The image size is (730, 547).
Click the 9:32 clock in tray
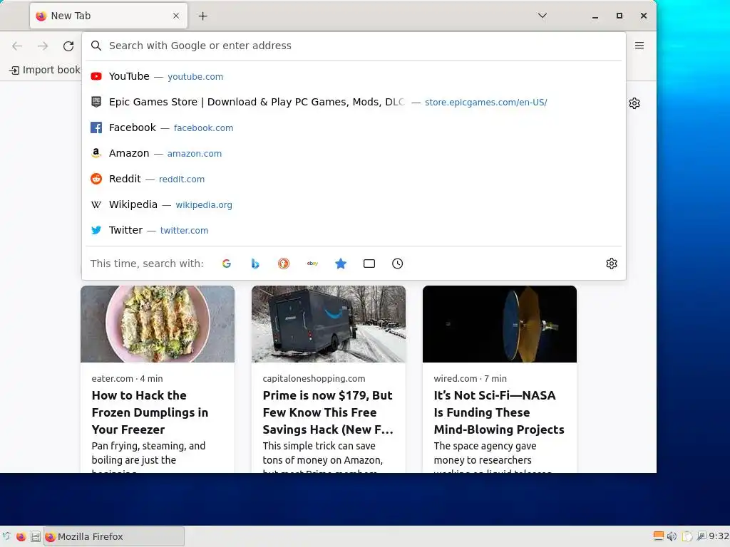(719, 536)
